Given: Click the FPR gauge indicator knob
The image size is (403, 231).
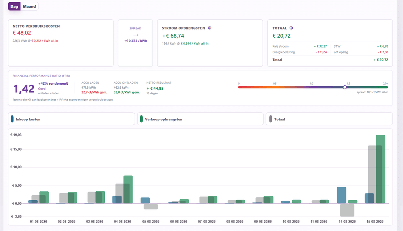Looking at the screenshot, I should 345,87.
